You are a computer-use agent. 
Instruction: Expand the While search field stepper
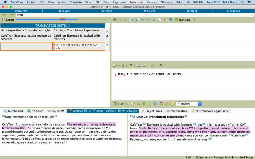pyautogui.click(x=252, y=15)
